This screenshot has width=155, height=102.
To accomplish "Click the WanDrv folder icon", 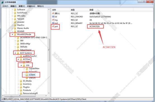I will [15, 25].
